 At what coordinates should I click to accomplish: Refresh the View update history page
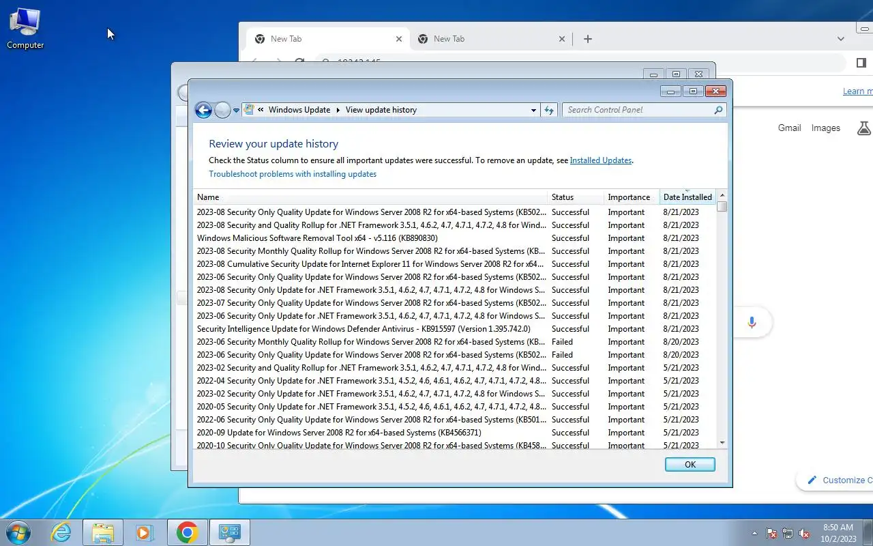pyautogui.click(x=549, y=110)
